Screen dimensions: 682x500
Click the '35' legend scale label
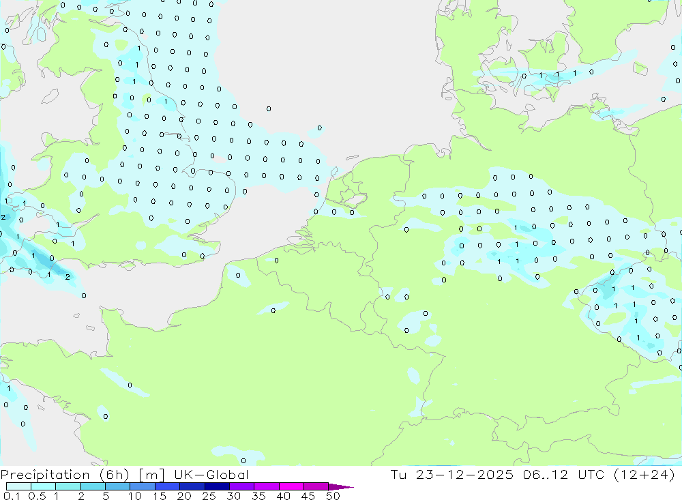tap(258, 496)
